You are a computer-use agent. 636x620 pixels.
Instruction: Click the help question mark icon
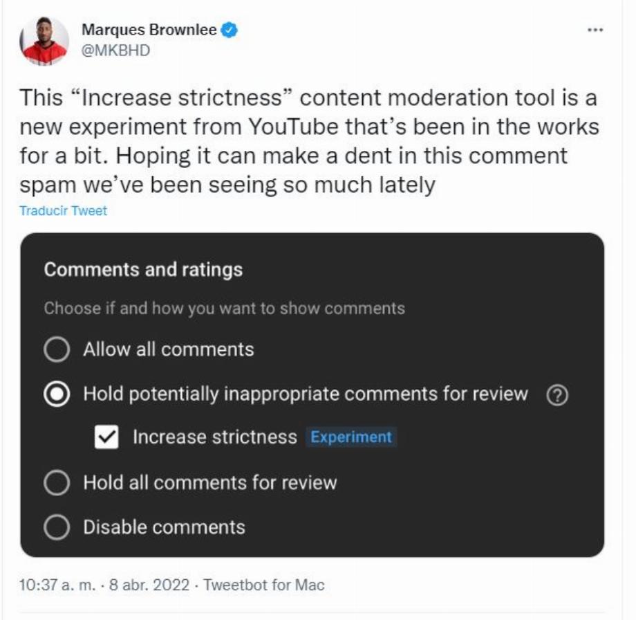(x=557, y=395)
